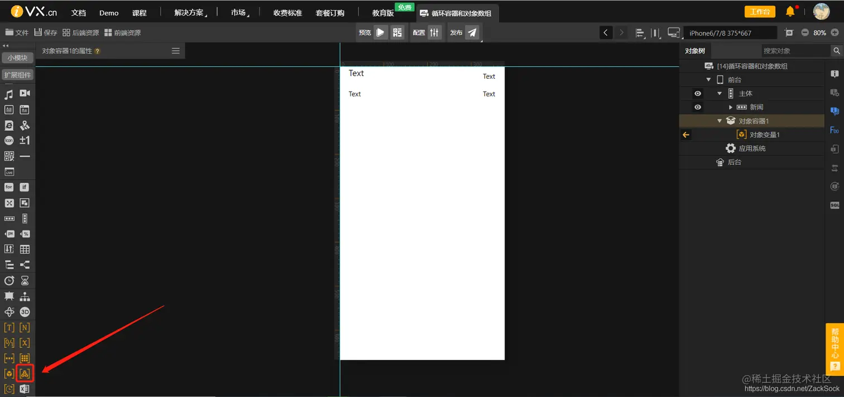Collapse the left component panel arrows
This screenshot has height=397, width=844.
pyautogui.click(x=6, y=46)
